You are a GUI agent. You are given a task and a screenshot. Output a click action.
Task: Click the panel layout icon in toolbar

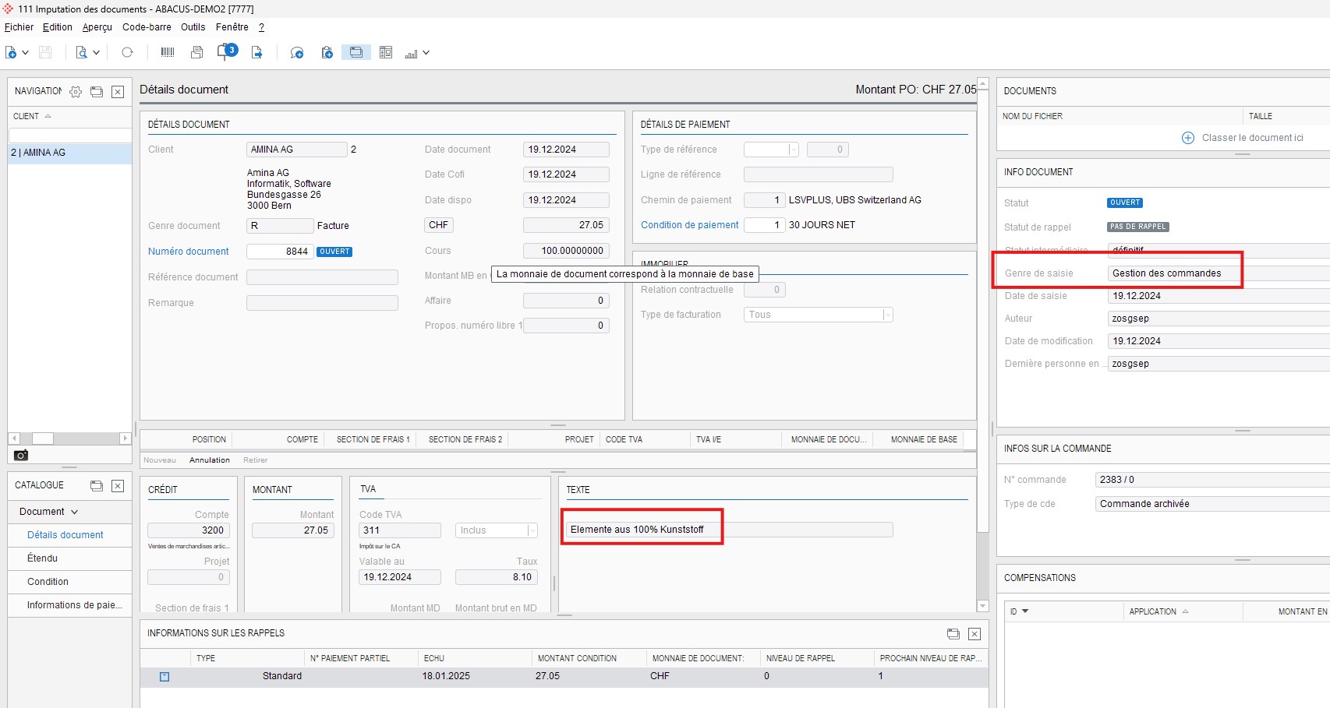pos(386,52)
